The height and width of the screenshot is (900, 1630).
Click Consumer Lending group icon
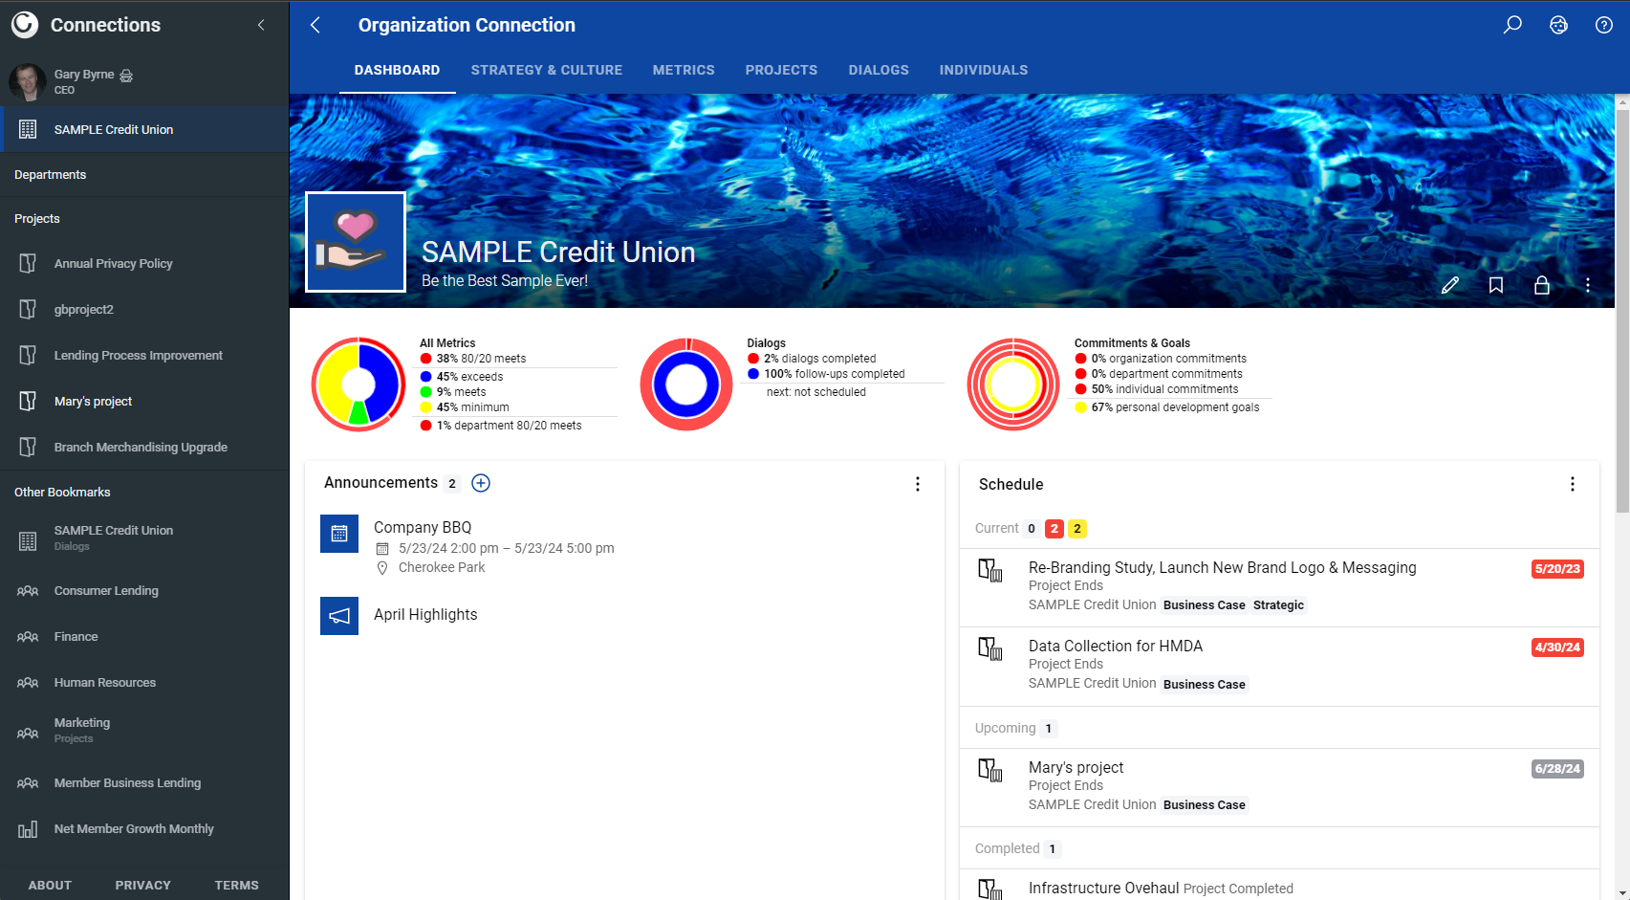[28, 591]
